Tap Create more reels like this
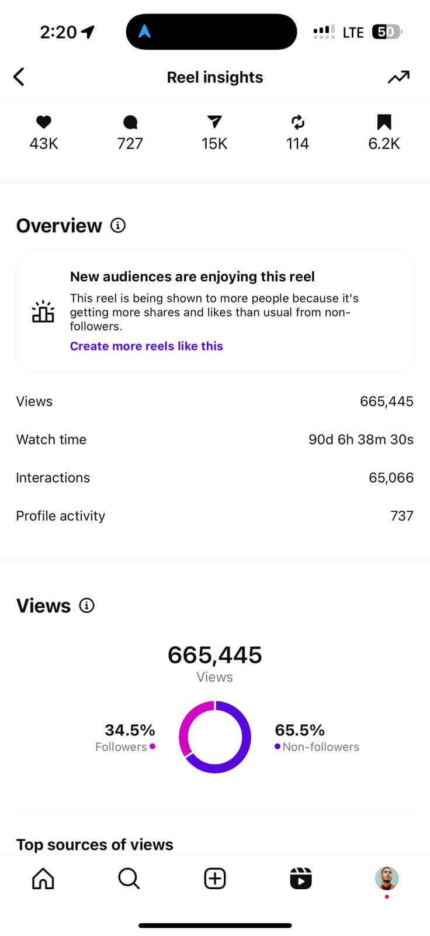Screen dimensions: 430x936 pyautogui.click(x=147, y=346)
